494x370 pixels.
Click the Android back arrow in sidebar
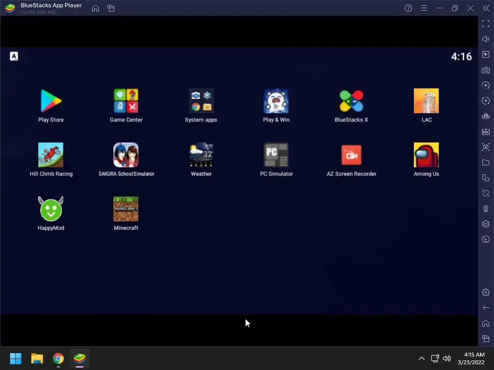click(486, 308)
